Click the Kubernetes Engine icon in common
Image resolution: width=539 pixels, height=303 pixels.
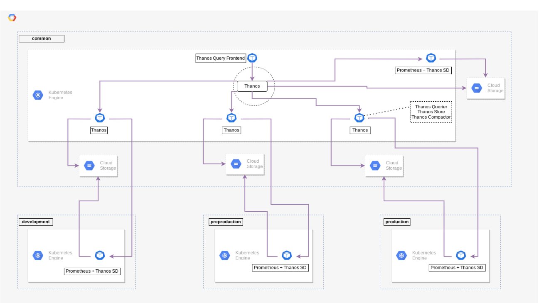click(38, 95)
